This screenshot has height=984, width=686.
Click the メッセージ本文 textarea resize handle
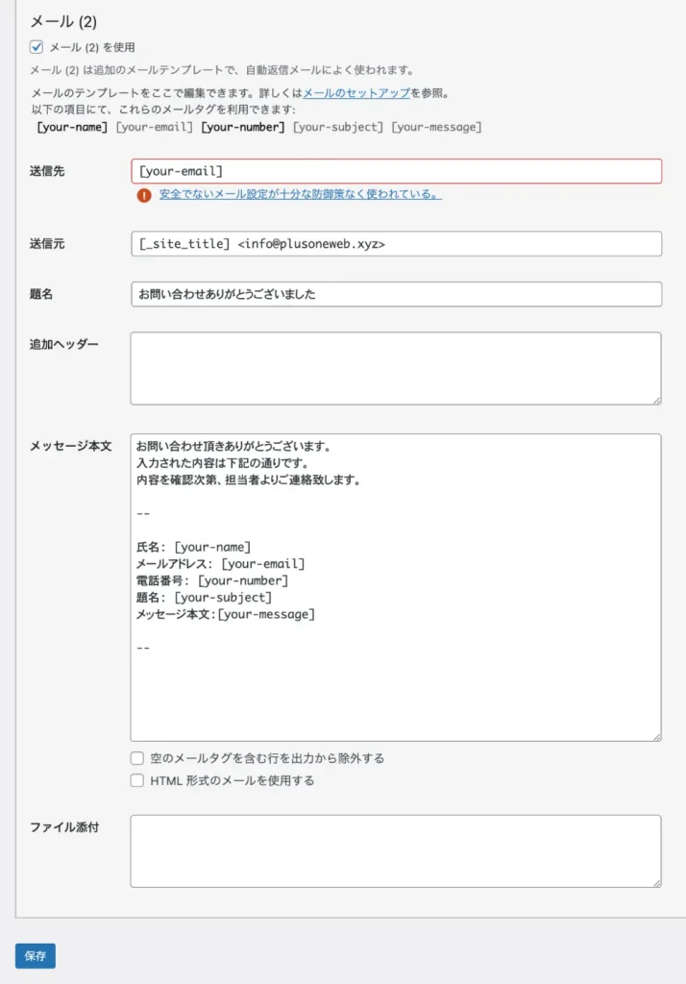656,736
